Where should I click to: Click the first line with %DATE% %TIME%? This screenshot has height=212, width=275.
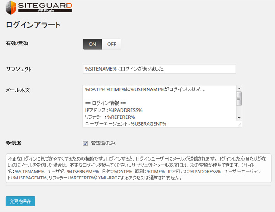[x=145, y=89]
